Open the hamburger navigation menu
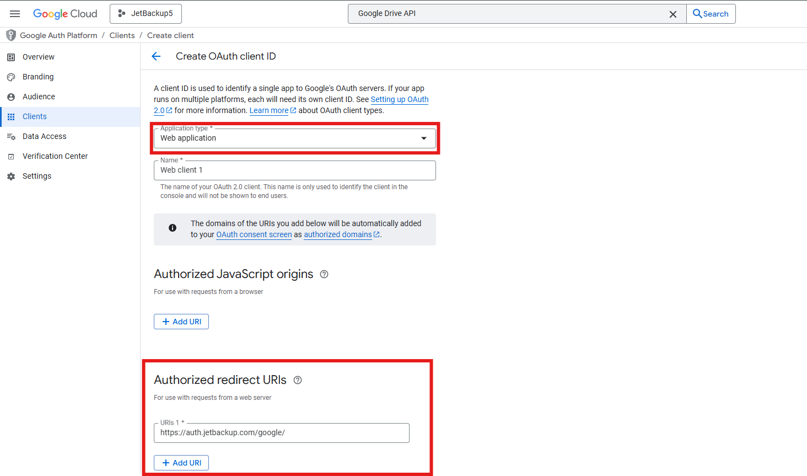807x476 pixels. [15, 14]
